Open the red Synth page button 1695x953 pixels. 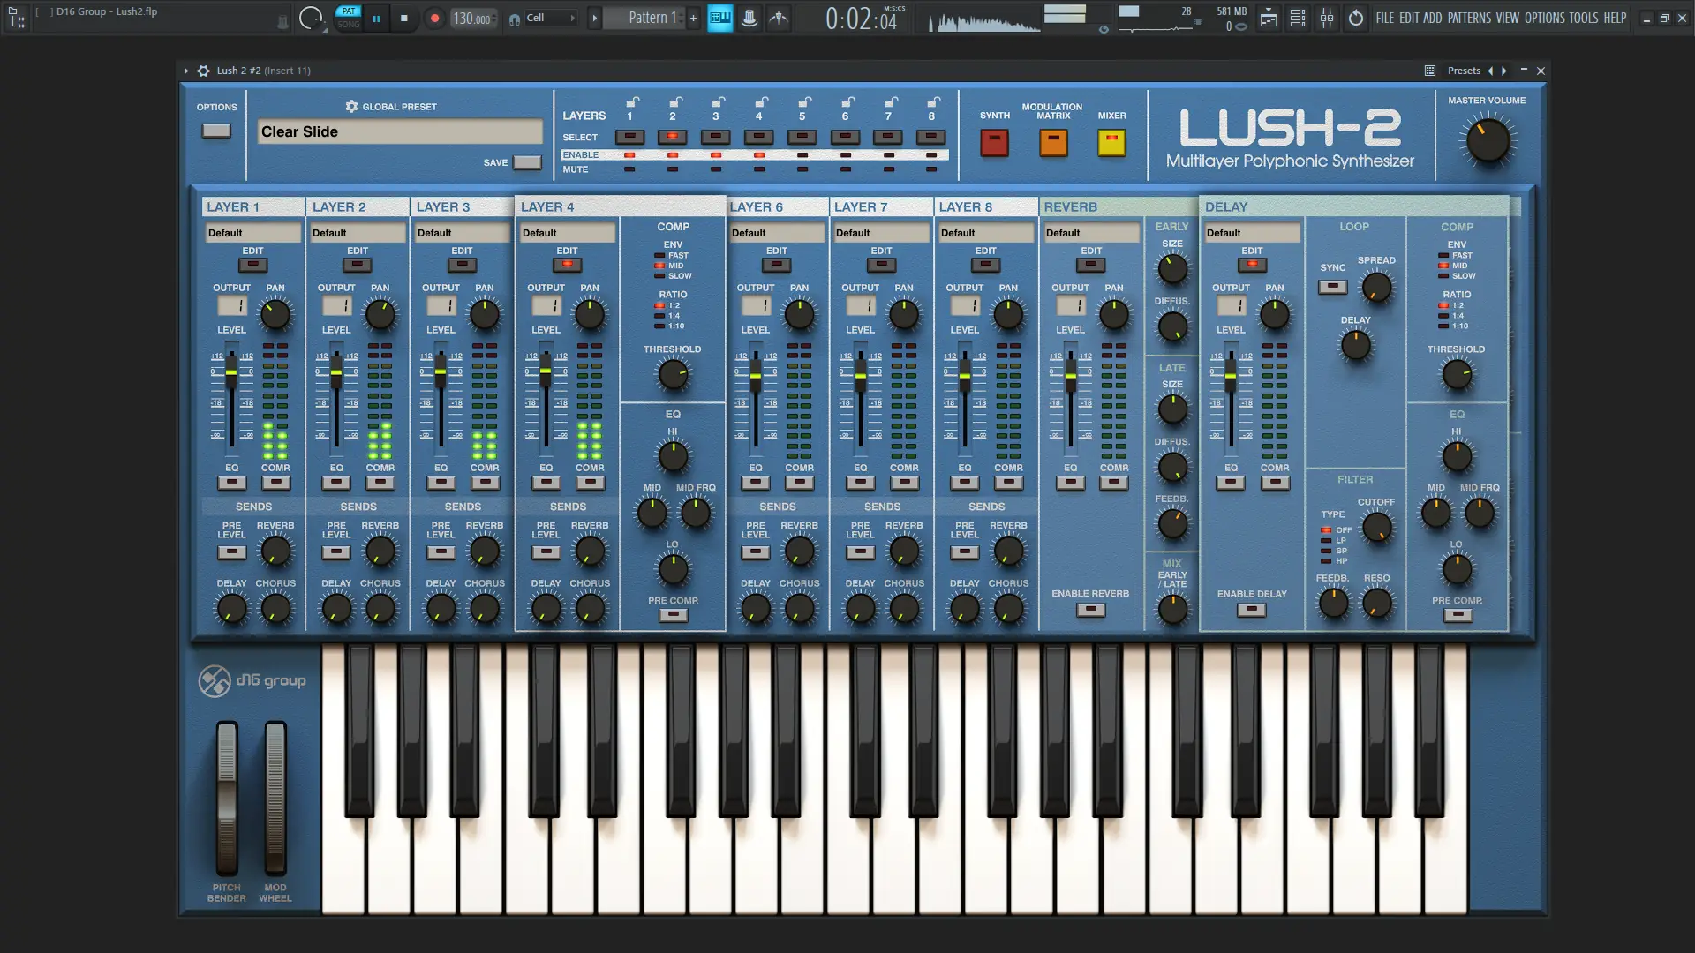[994, 142]
